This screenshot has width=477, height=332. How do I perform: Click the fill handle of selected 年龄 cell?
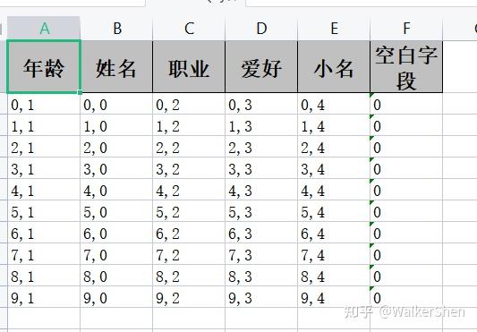(80, 92)
